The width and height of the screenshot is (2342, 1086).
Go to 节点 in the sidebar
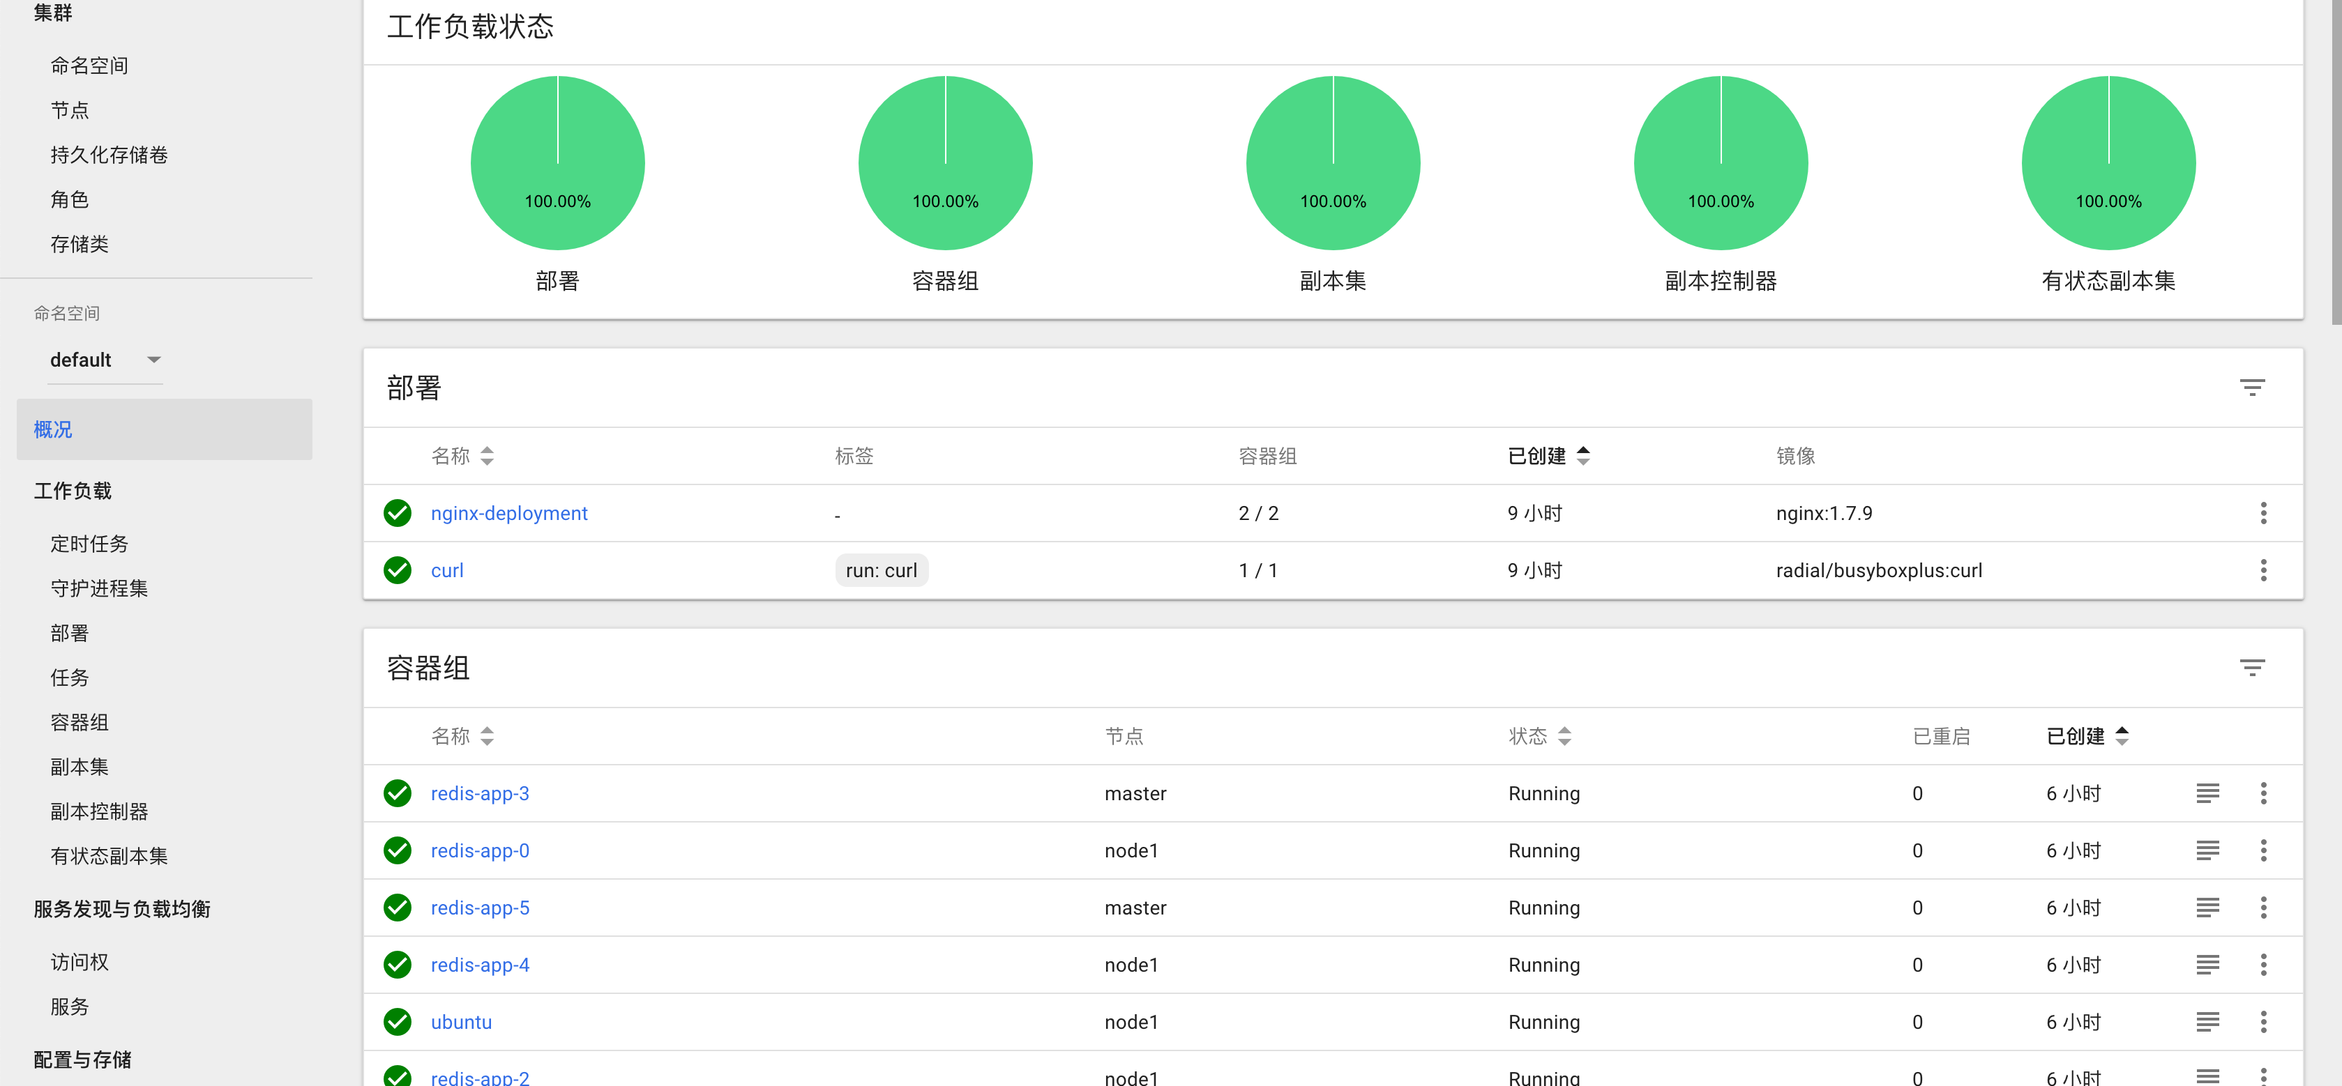click(69, 110)
